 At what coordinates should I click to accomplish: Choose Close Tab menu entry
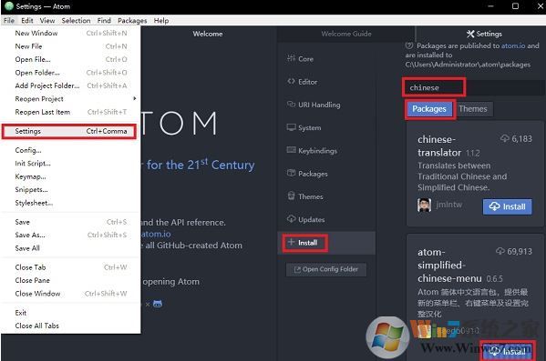pos(71,267)
